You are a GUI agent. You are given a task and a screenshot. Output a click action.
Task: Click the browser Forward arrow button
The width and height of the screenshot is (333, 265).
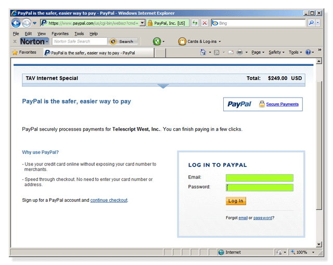[27, 23]
